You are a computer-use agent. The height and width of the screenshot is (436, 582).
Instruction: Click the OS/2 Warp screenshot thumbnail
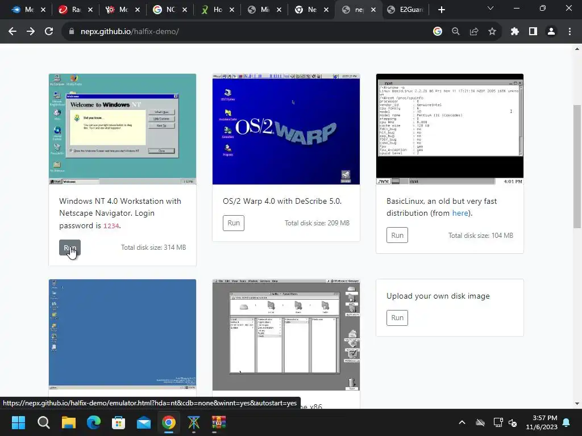[286, 129]
